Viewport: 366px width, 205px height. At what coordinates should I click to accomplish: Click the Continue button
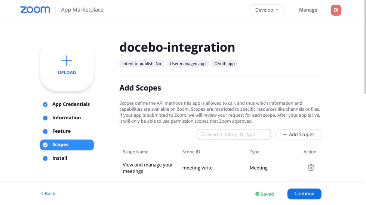click(304, 194)
